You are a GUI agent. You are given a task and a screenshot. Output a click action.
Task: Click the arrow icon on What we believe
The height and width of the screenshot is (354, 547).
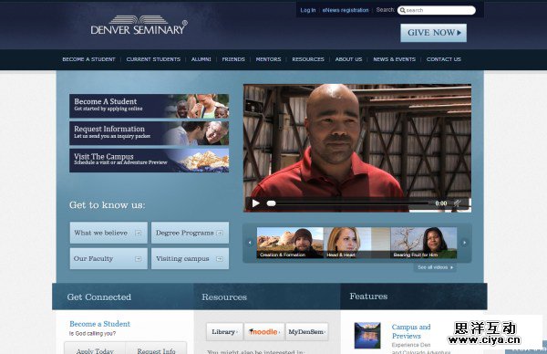click(x=139, y=233)
